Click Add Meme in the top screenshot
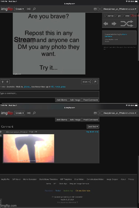This screenshot has width=139, height=208. click(x=62, y=100)
